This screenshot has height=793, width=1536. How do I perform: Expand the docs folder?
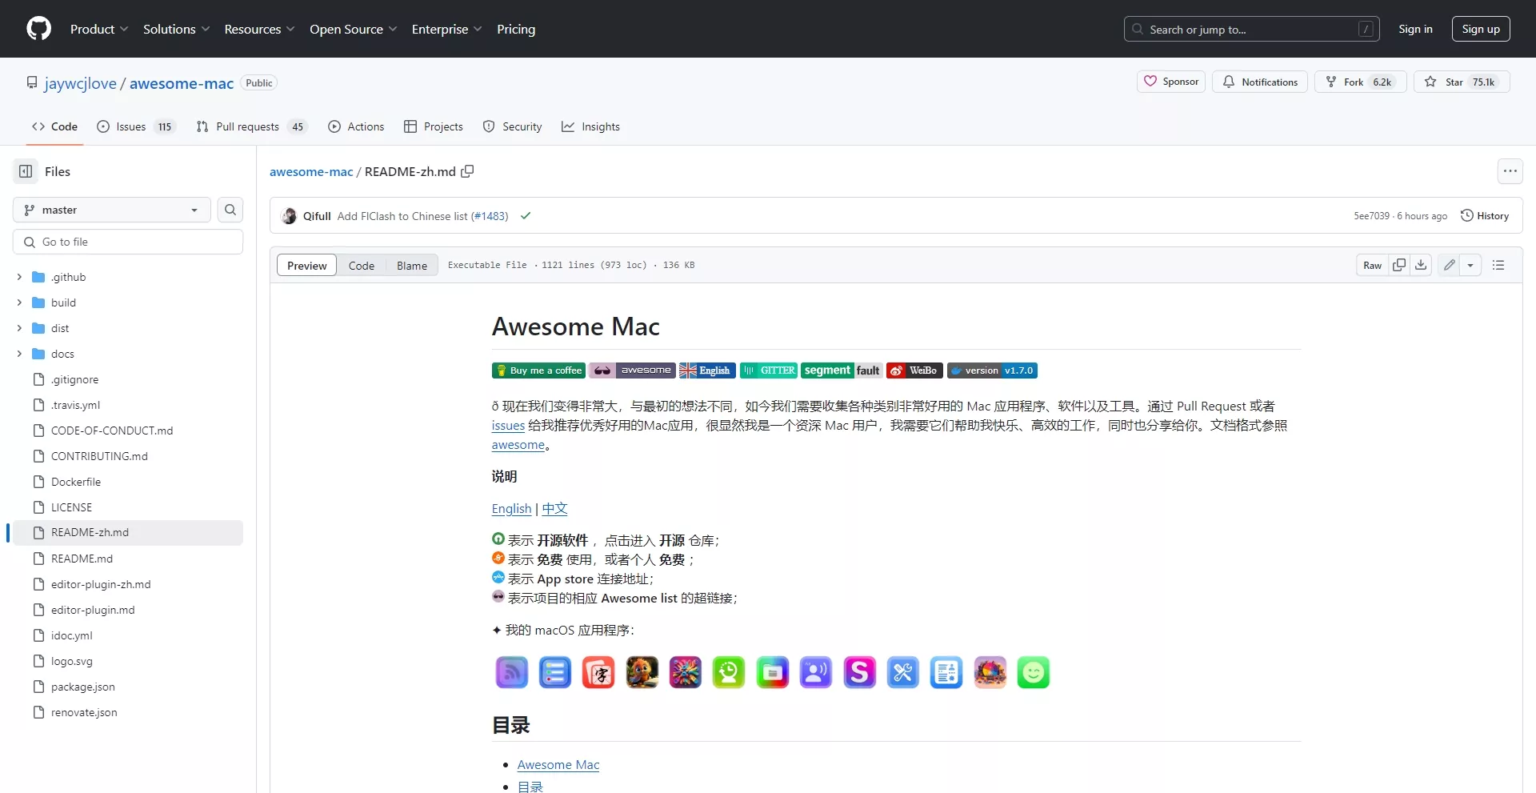tap(19, 354)
